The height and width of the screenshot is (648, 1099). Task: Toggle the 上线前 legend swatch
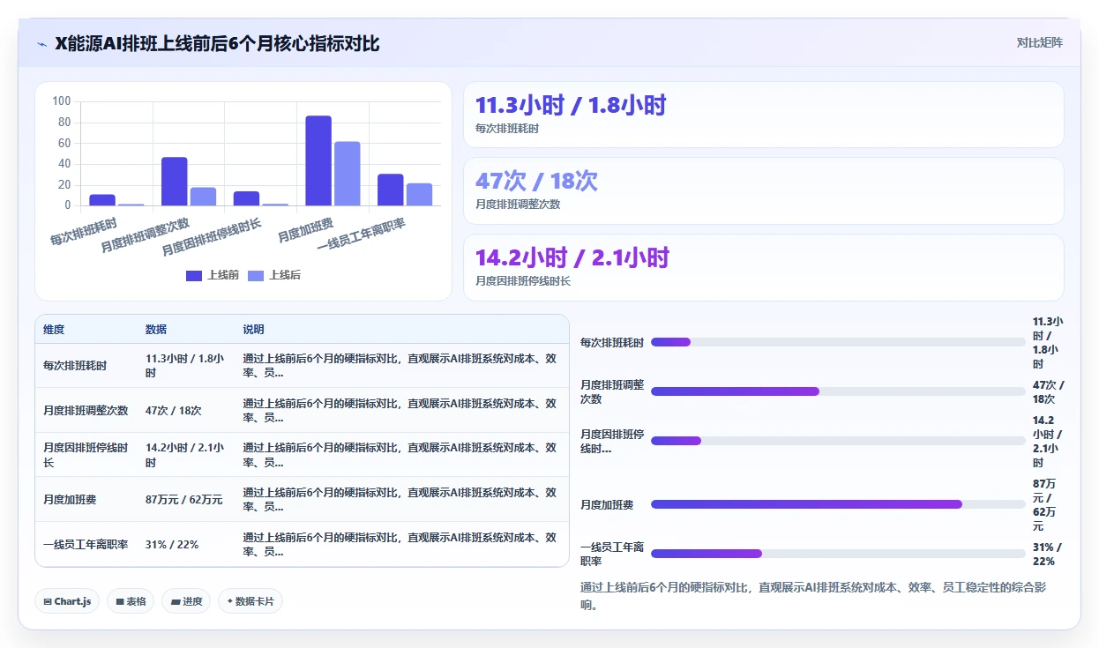[x=194, y=275]
